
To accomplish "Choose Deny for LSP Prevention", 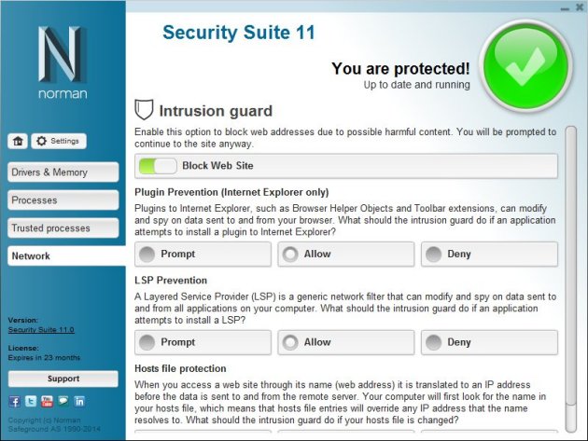I will (489, 342).
